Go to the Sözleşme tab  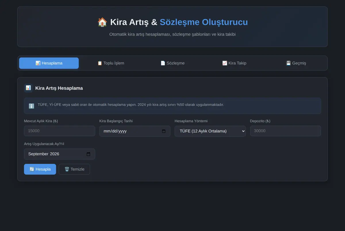pos(172,63)
